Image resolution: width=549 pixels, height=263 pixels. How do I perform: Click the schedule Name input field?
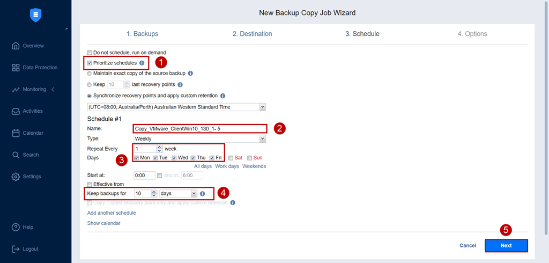[x=200, y=129]
